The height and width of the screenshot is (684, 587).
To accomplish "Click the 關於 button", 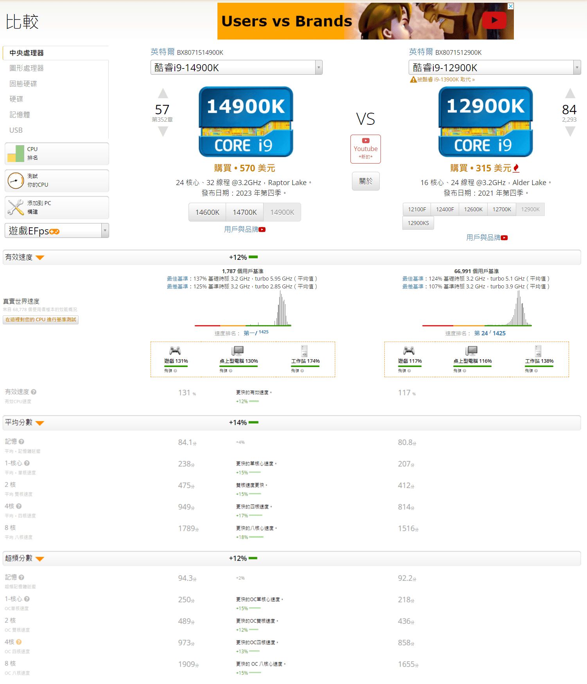I will click(x=366, y=181).
